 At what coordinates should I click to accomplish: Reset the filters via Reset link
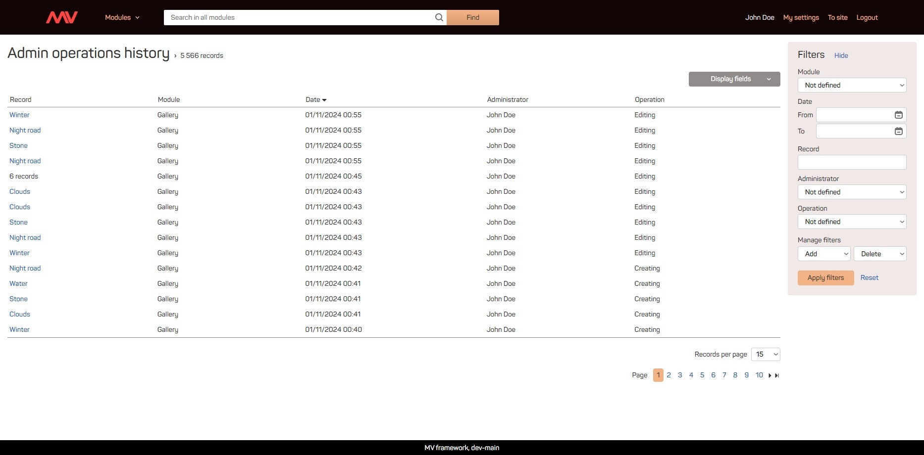tap(869, 278)
